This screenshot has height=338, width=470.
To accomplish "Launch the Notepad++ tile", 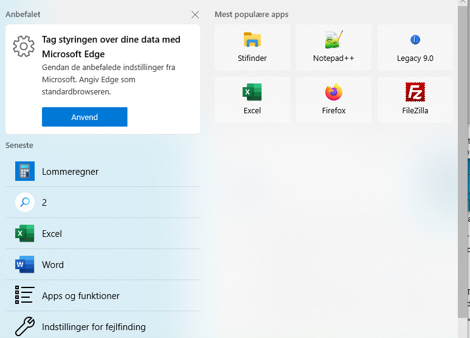I will click(334, 48).
